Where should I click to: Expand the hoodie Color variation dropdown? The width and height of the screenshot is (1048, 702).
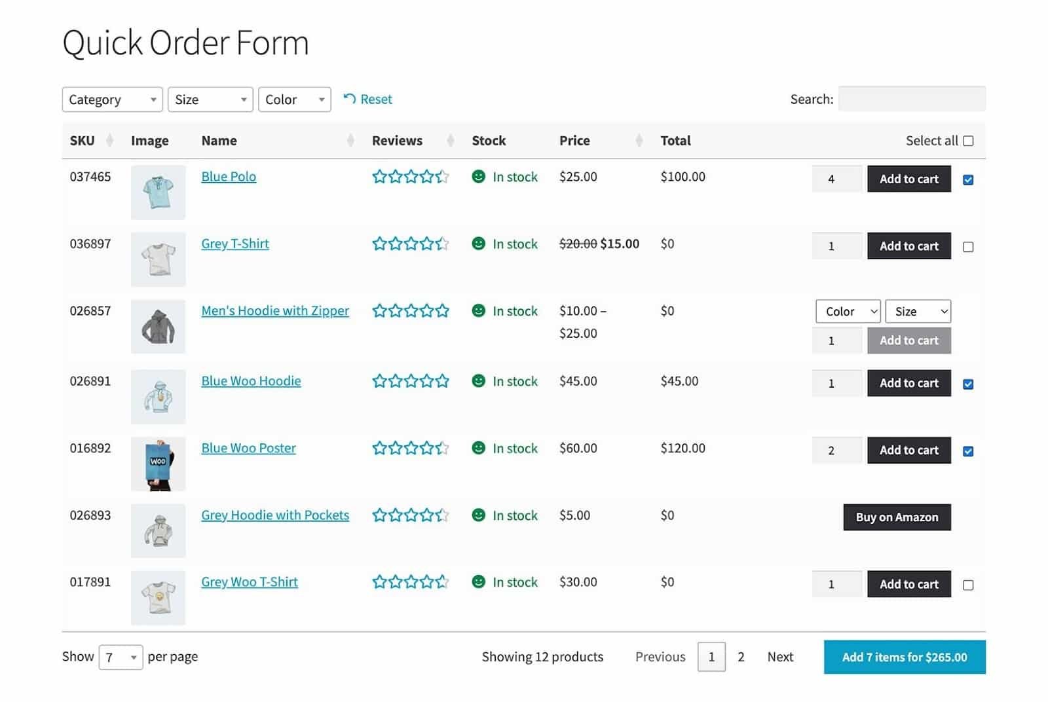[848, 312]
